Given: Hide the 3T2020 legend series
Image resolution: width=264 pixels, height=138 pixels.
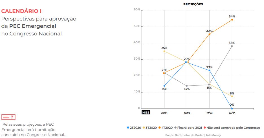Looking at the screenshot, I should [150, 128].
